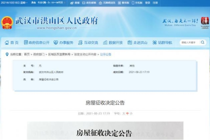Set font size to 小
Image resolution: width=210 pixels, height=140 pixels.
[x=131, y=113]
